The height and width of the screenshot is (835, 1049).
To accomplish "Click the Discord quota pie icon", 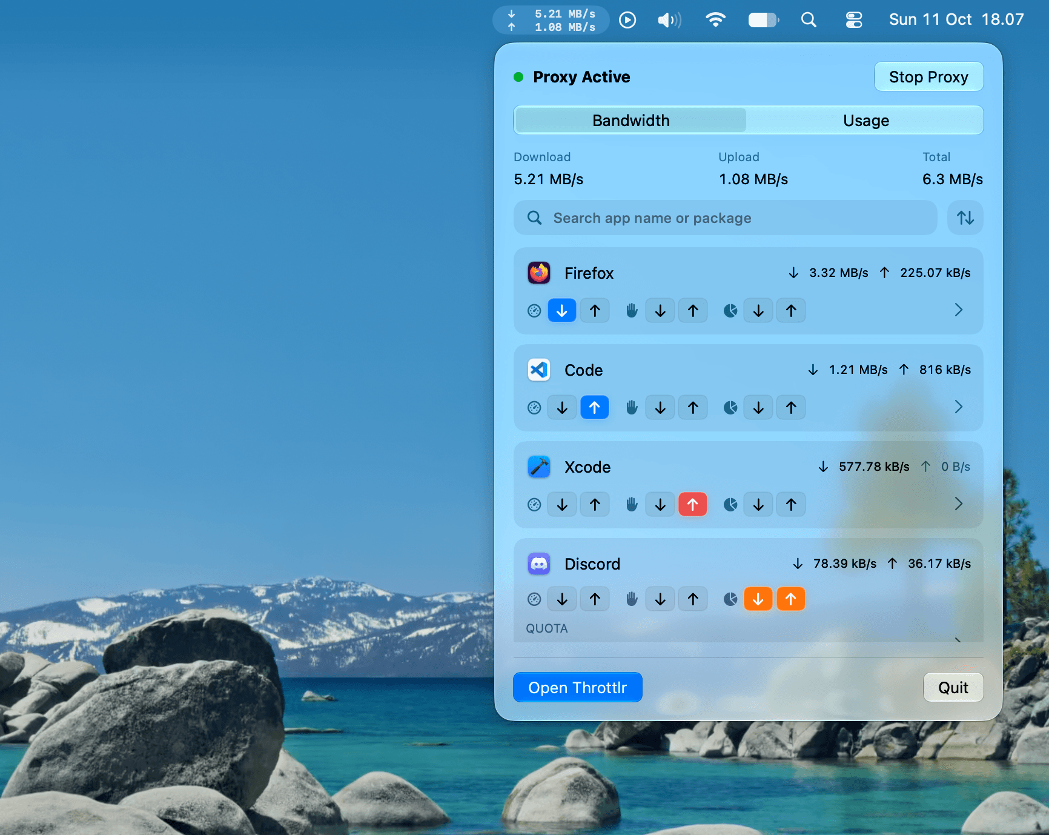I will coord(730,599).
